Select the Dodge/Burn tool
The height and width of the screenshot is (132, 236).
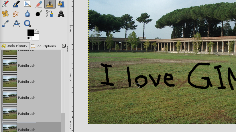coord(39,14)
